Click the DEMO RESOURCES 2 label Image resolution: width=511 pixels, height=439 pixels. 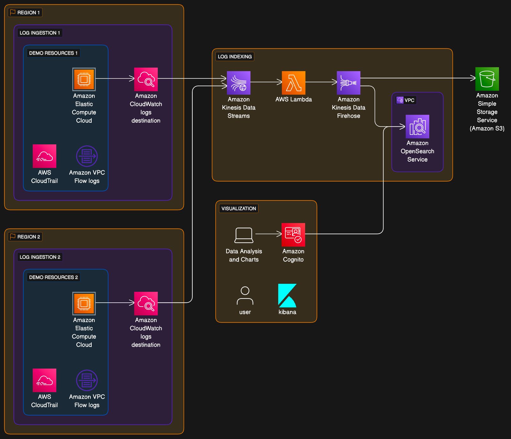pos(53,277)
